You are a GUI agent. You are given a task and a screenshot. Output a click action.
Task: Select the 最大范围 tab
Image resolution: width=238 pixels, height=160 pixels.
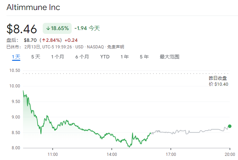click(169, 57)
